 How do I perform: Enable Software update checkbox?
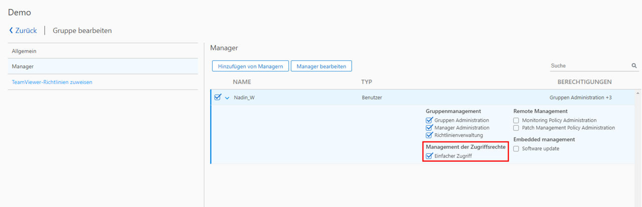click(516, 148)
